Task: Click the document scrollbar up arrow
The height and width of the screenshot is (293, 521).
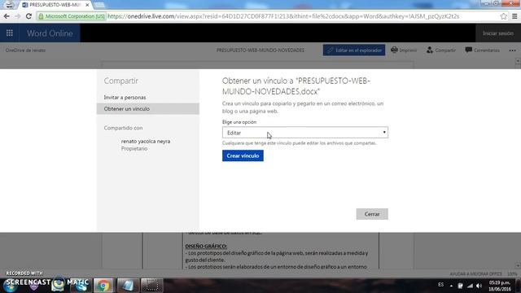Action: pyautogui.click(x=518, y=61)
